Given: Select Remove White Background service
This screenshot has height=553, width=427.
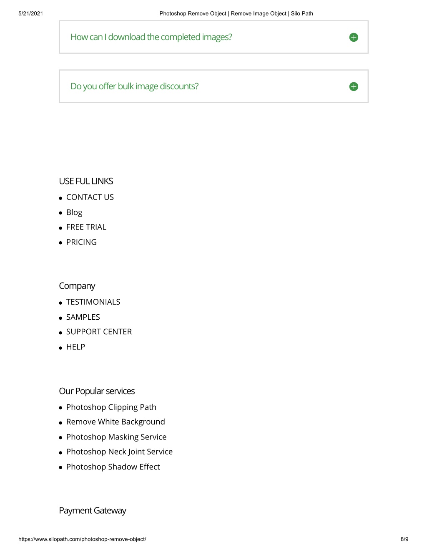Looking at the screenshot, I should tap(116, 422).
